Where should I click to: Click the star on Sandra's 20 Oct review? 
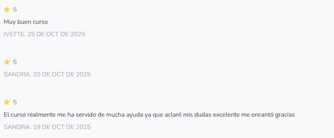(7, 62)
